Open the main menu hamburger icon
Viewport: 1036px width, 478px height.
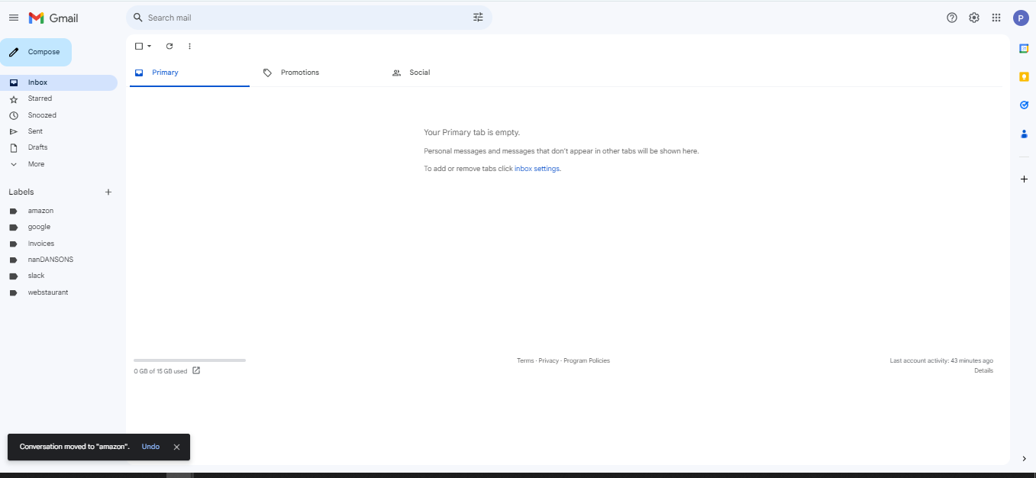pos(14,18)
